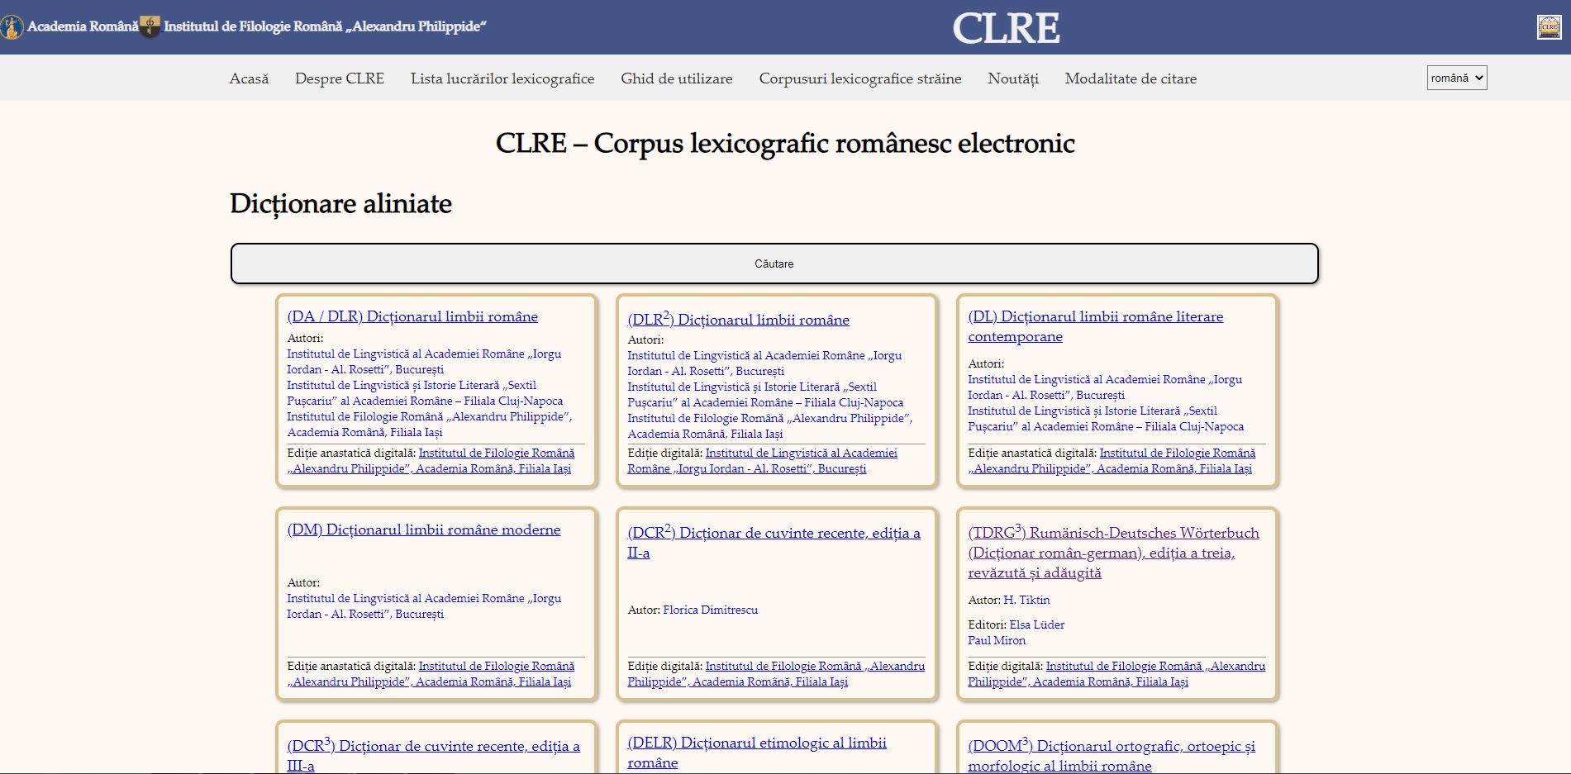The width and height of the screenshot is (1571, 774).
Task: Click Sextil Pușcariu institute author in DLR2 card
Action: [x=765, y=395]
